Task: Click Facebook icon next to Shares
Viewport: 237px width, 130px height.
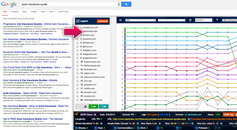Action: pyautogui.click(x=77, y=128)
